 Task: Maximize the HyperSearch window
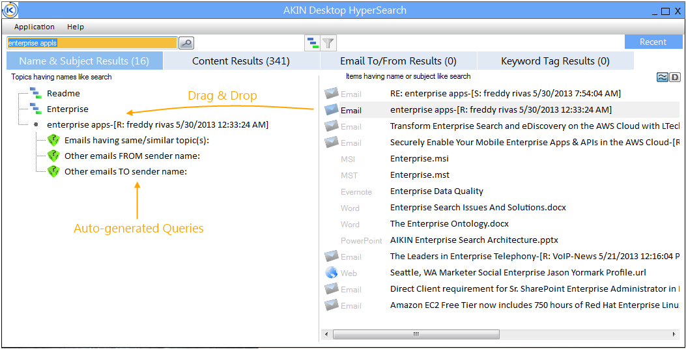(665, 11)
